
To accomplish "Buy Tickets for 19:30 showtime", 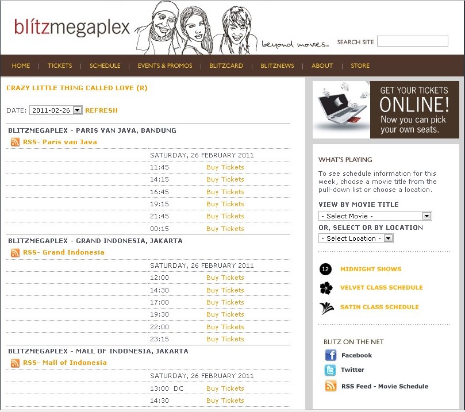I will pyautogui.click(x=225, y=314).
